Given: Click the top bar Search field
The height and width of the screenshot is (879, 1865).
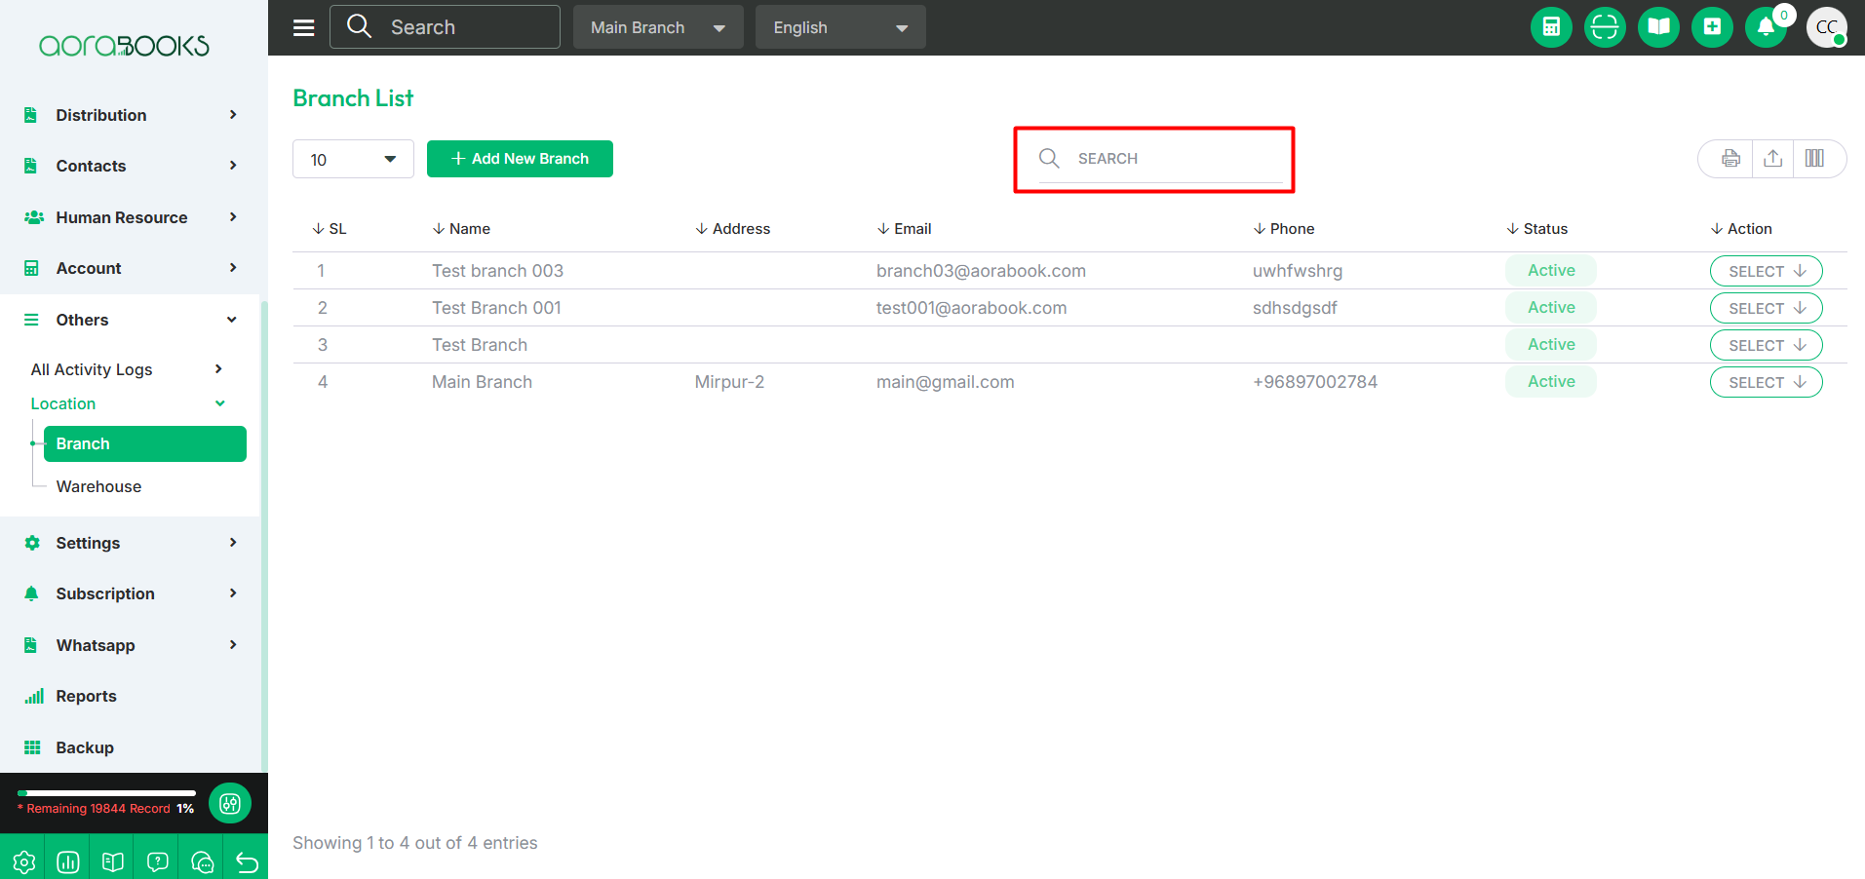Looking at the screenshot, I should [x=445, y=27].
